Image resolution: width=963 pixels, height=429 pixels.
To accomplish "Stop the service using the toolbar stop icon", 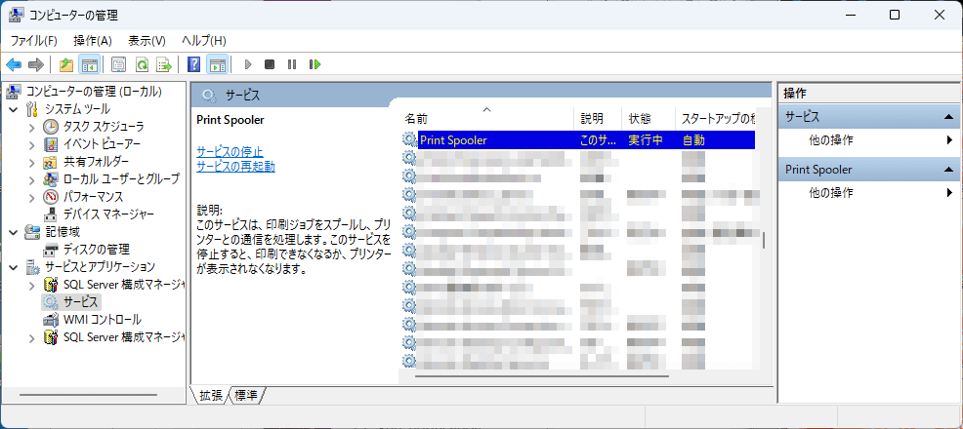I will [x=270, y=64].
